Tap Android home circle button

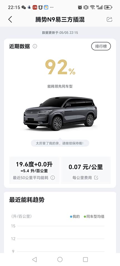pos(60,259)
